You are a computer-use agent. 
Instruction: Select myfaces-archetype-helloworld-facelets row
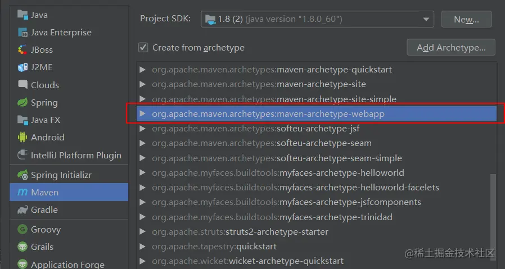point(316,187)
